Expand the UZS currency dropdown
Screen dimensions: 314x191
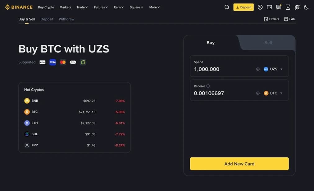[273, 69]
